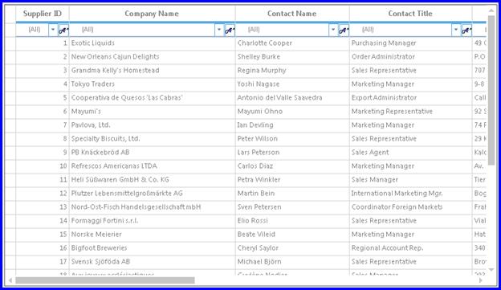Screen dimensions: 501x290
Task: Click contact Carlos Diaz
Action: [x=292, y=166]
